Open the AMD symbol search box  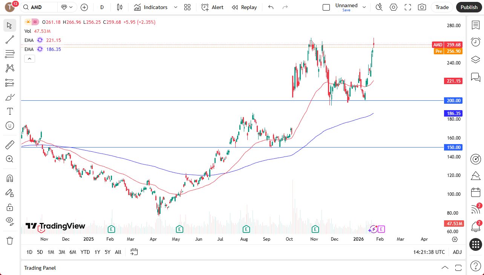pyautogui.click(x=38, y=7)
